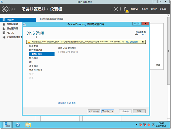Select AD DS in the sidebar
This screenshot has height=129, width=171.
[x=10, y=33]
